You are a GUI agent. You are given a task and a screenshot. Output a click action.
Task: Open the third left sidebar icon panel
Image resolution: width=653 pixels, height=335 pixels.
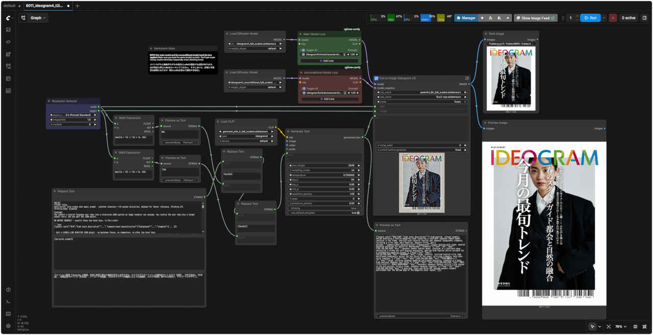pyautogui.click(x=8, y=42)
